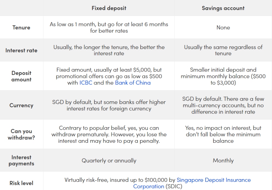Image resolution: width=272 pixels, height=190 pixels.
Task: Select the Can you withdraw? row label
Action: [21, 134]
